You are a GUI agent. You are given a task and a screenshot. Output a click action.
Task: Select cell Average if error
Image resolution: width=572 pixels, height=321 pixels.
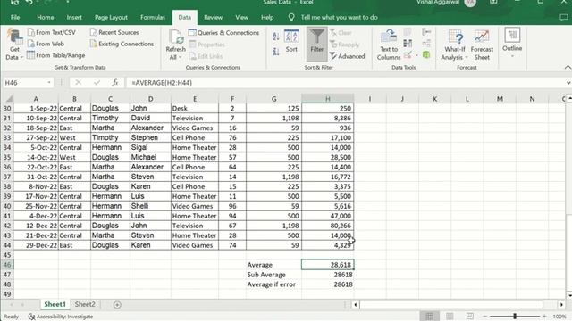coord(273,284)
